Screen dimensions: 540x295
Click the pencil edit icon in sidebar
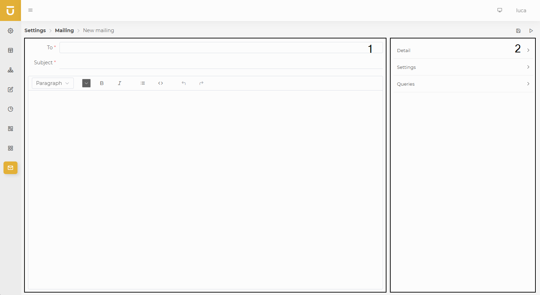pyautogui.click(x=10, y=89)
